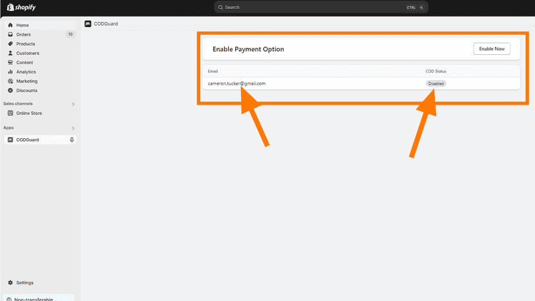
Task: Click the Shopify logo
Action: pos(21,7)
